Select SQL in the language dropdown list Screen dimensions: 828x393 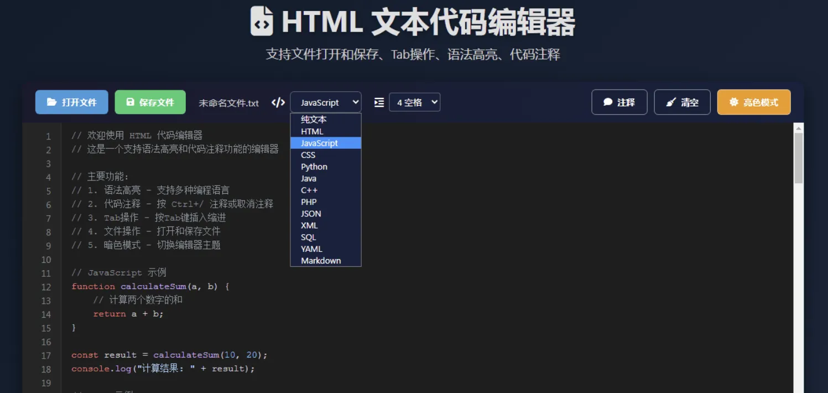pos(308,237)
